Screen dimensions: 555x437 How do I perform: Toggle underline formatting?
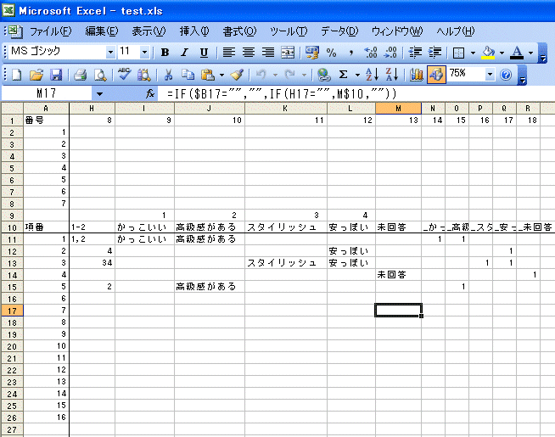[x=202, y=53]
